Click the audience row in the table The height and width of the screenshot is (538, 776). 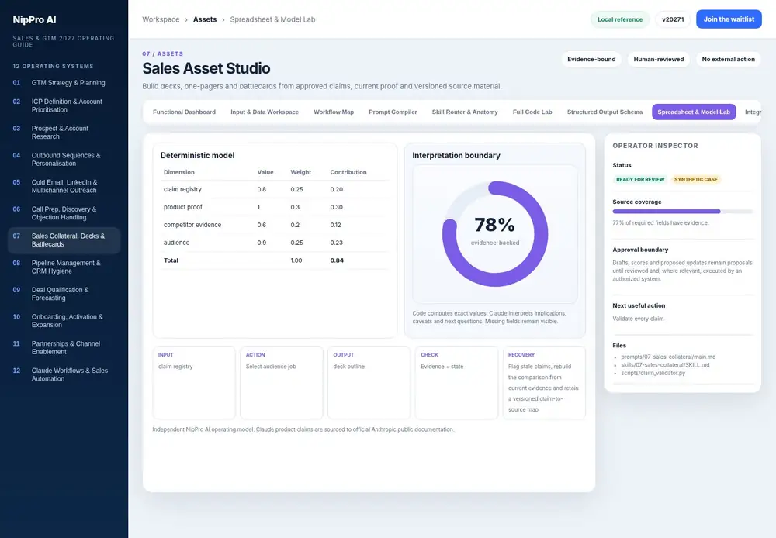275,243
